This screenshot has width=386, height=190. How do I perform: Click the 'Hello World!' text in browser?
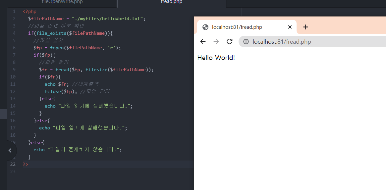[216, 58]
